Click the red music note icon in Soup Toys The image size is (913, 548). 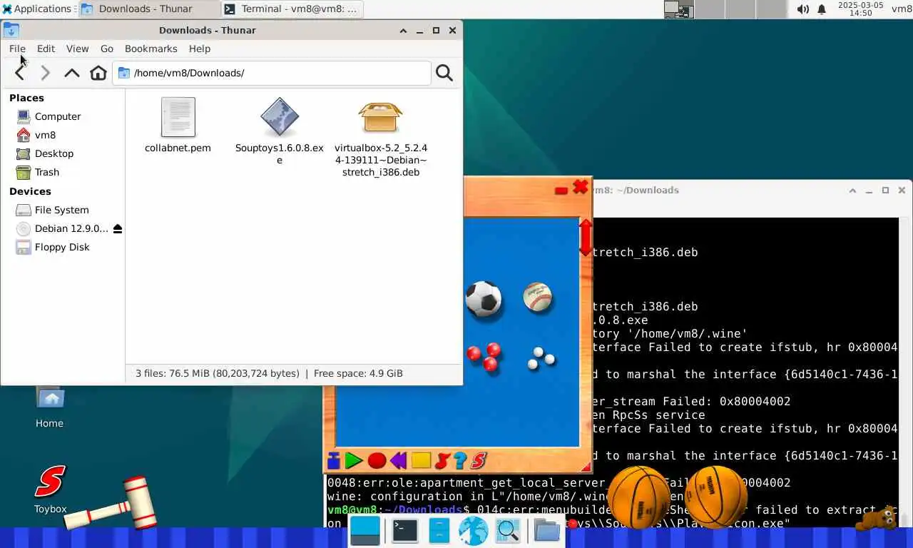(x=442, y=461)
